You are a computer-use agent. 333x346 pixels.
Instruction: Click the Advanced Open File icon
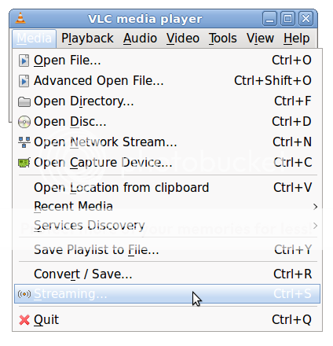[24, 81]
